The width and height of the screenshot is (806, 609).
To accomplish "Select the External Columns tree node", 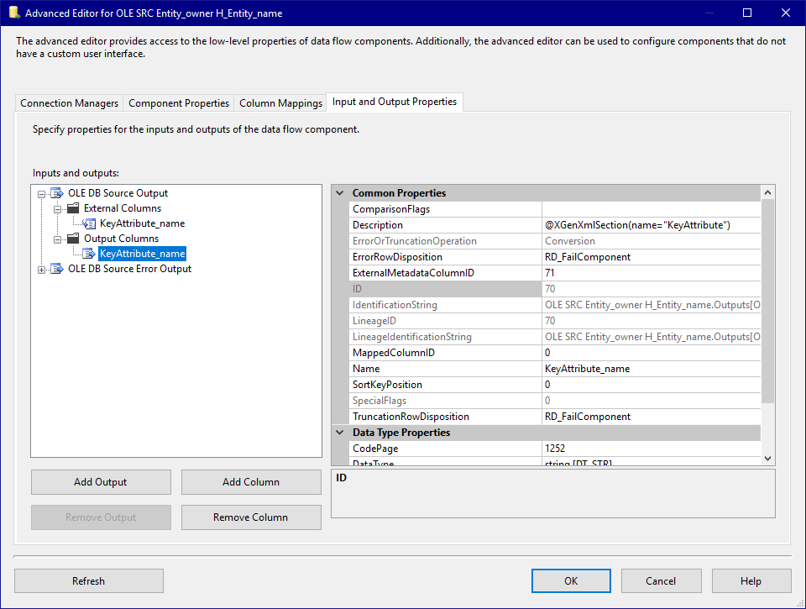I will click(x=123, y=208).
